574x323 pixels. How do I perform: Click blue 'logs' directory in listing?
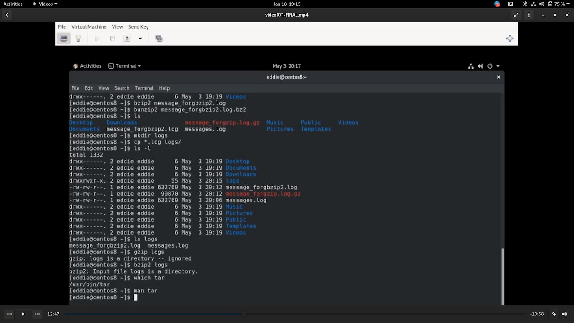coord(232,181)
